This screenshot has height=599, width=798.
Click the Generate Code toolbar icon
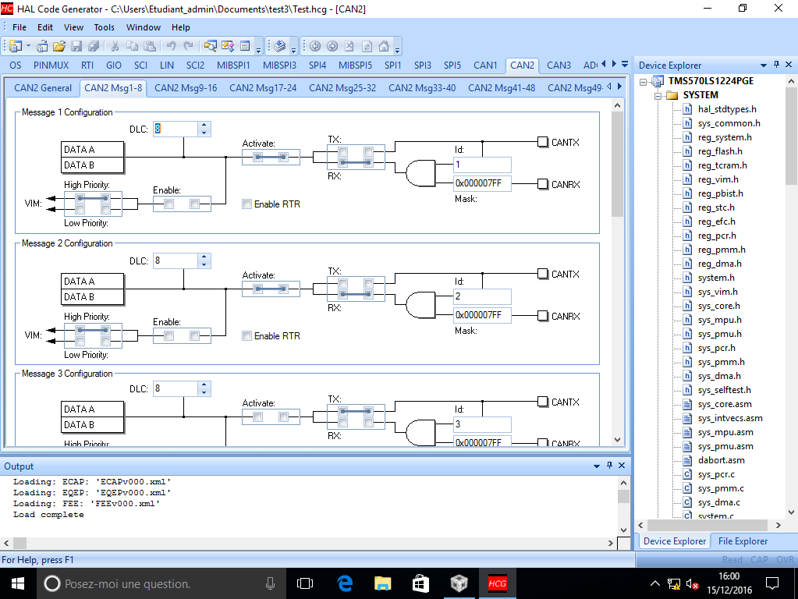click(279, 46)
